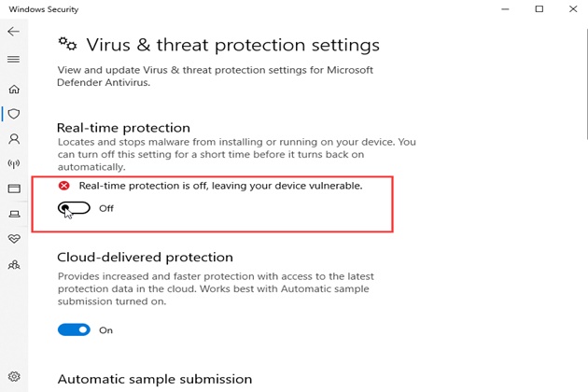This screenshot has height=392, width=588.
Task: Maximize the Windows Security window
Action: (x=539, y=9)
